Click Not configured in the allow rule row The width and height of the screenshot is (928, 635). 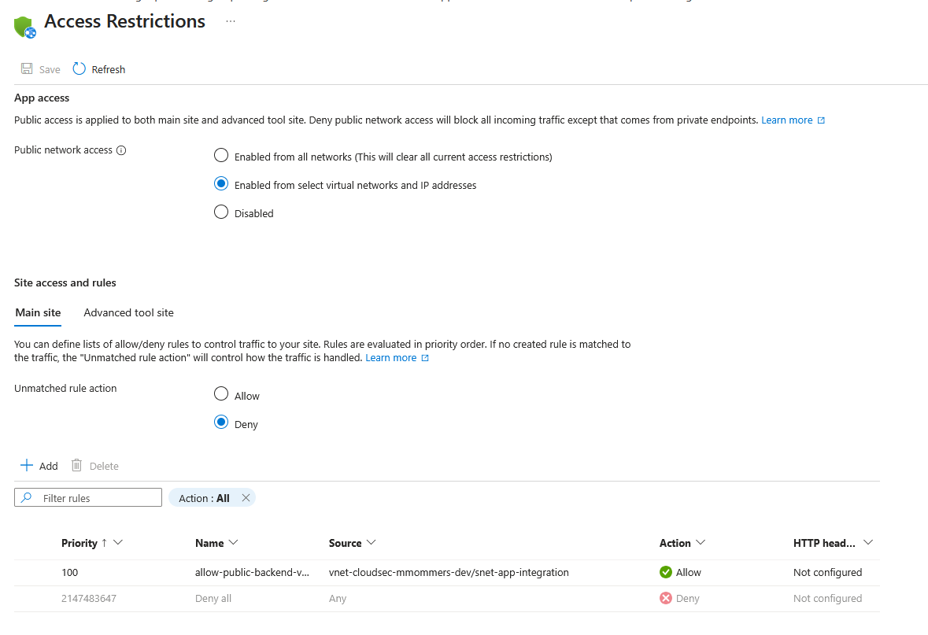coord(827,573)
